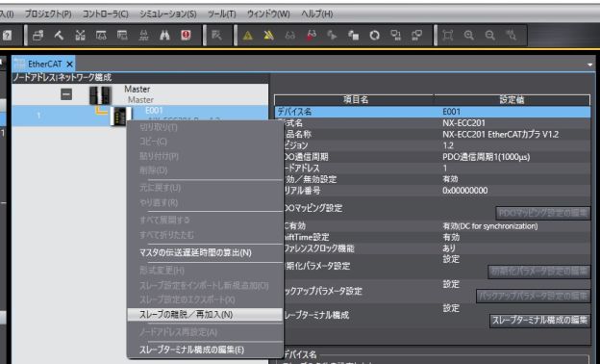The width and height of the screenshot is (600, 364).
Task: Click the circular arrows synchronize icon
Action: 375,36
